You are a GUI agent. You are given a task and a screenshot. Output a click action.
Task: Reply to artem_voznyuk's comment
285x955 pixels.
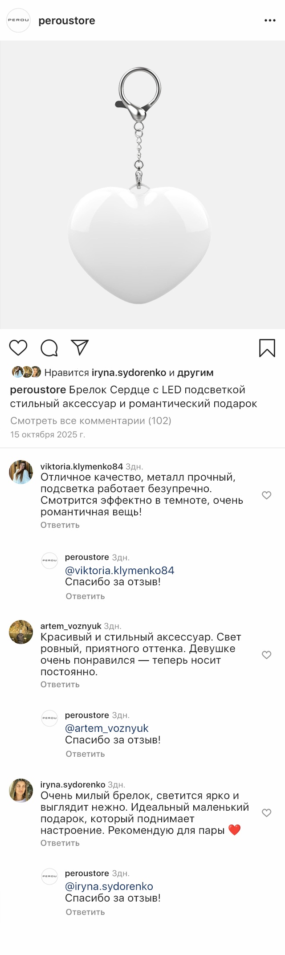click(60, 684)
